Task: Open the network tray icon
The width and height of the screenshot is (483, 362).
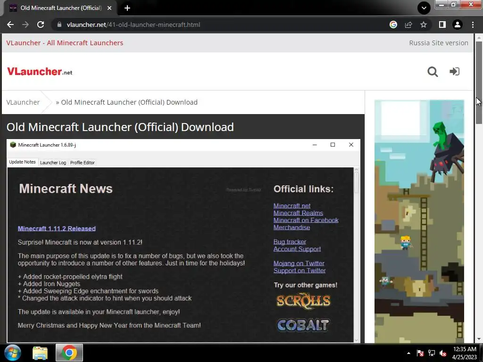Action: pyautogui.click(x=432, y=353)
